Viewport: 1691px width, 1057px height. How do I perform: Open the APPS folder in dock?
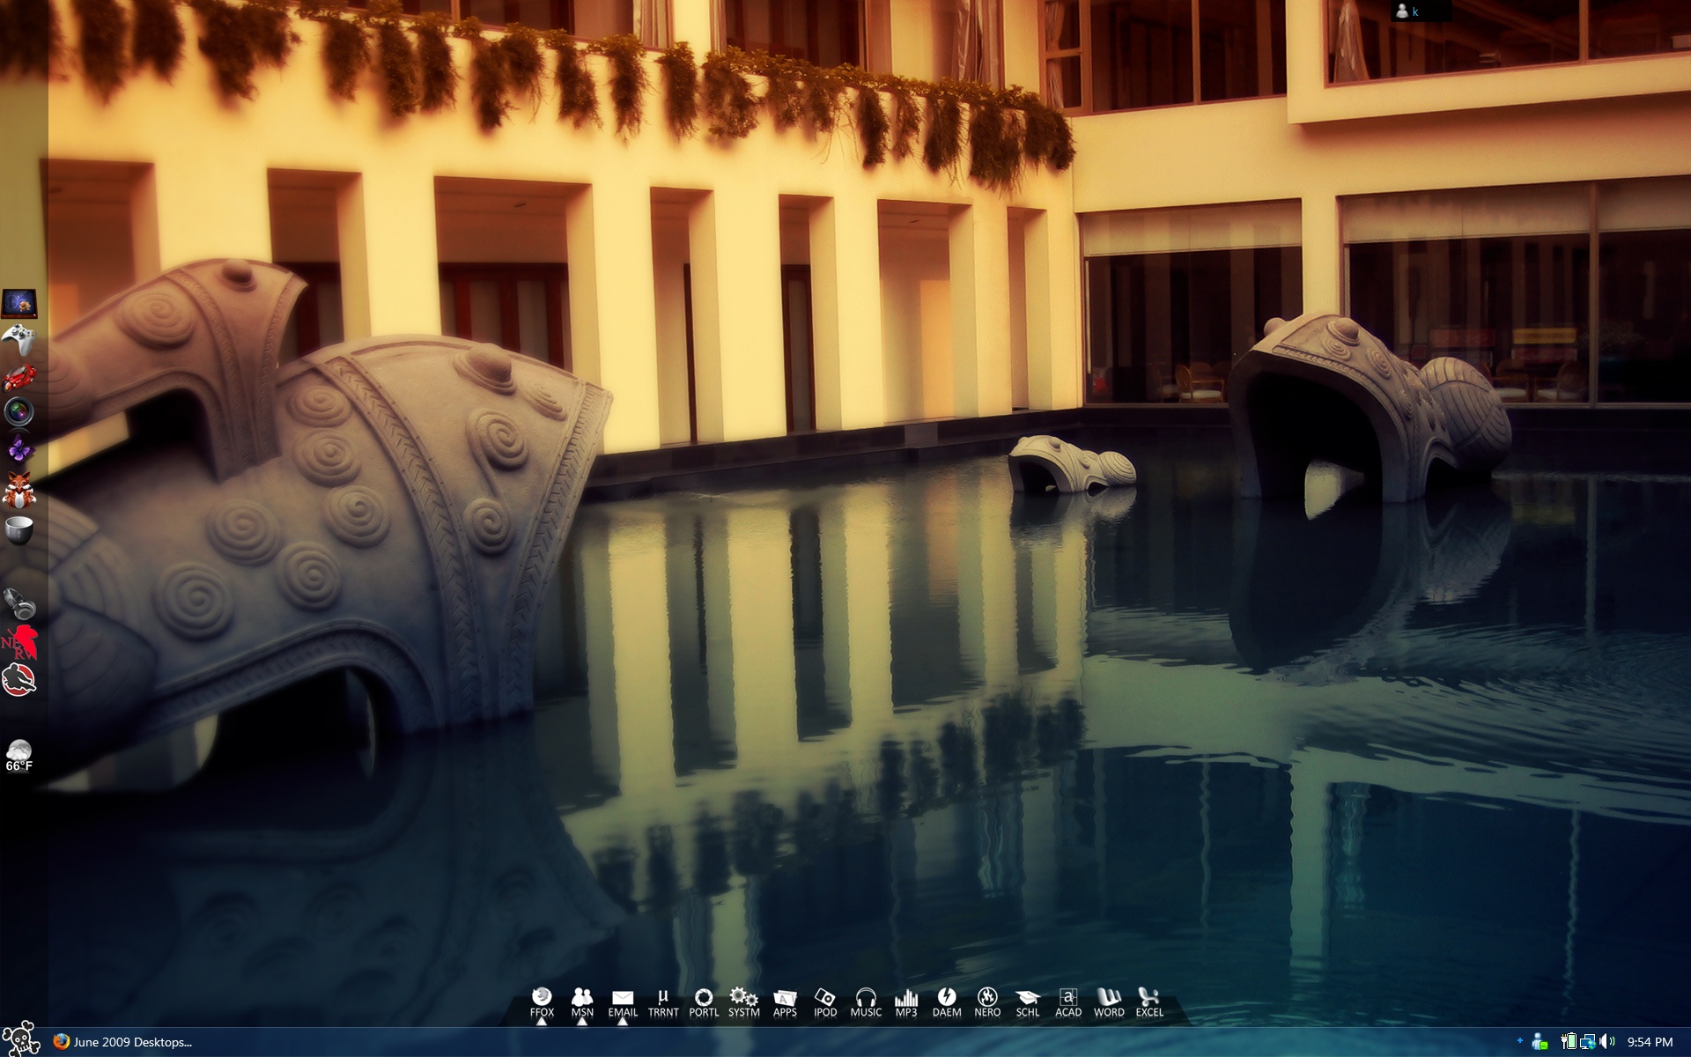(785, 998)
